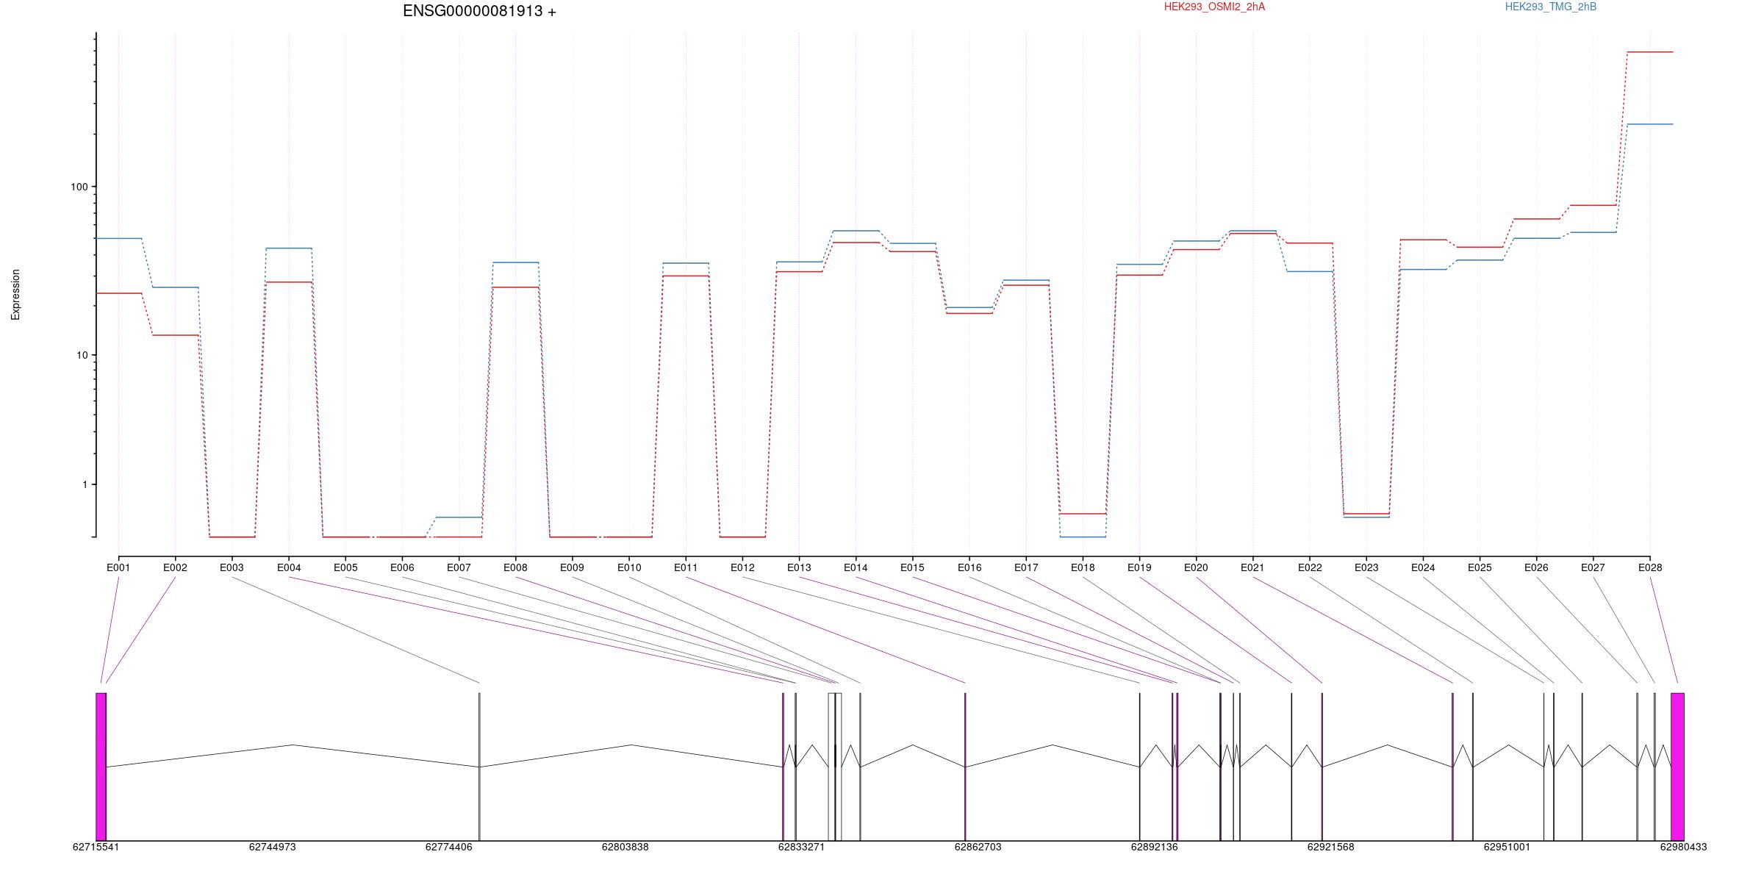Click the last magenta exon block at gene end
Viewport: 1764px width, 882px height.
[1677, 767]
